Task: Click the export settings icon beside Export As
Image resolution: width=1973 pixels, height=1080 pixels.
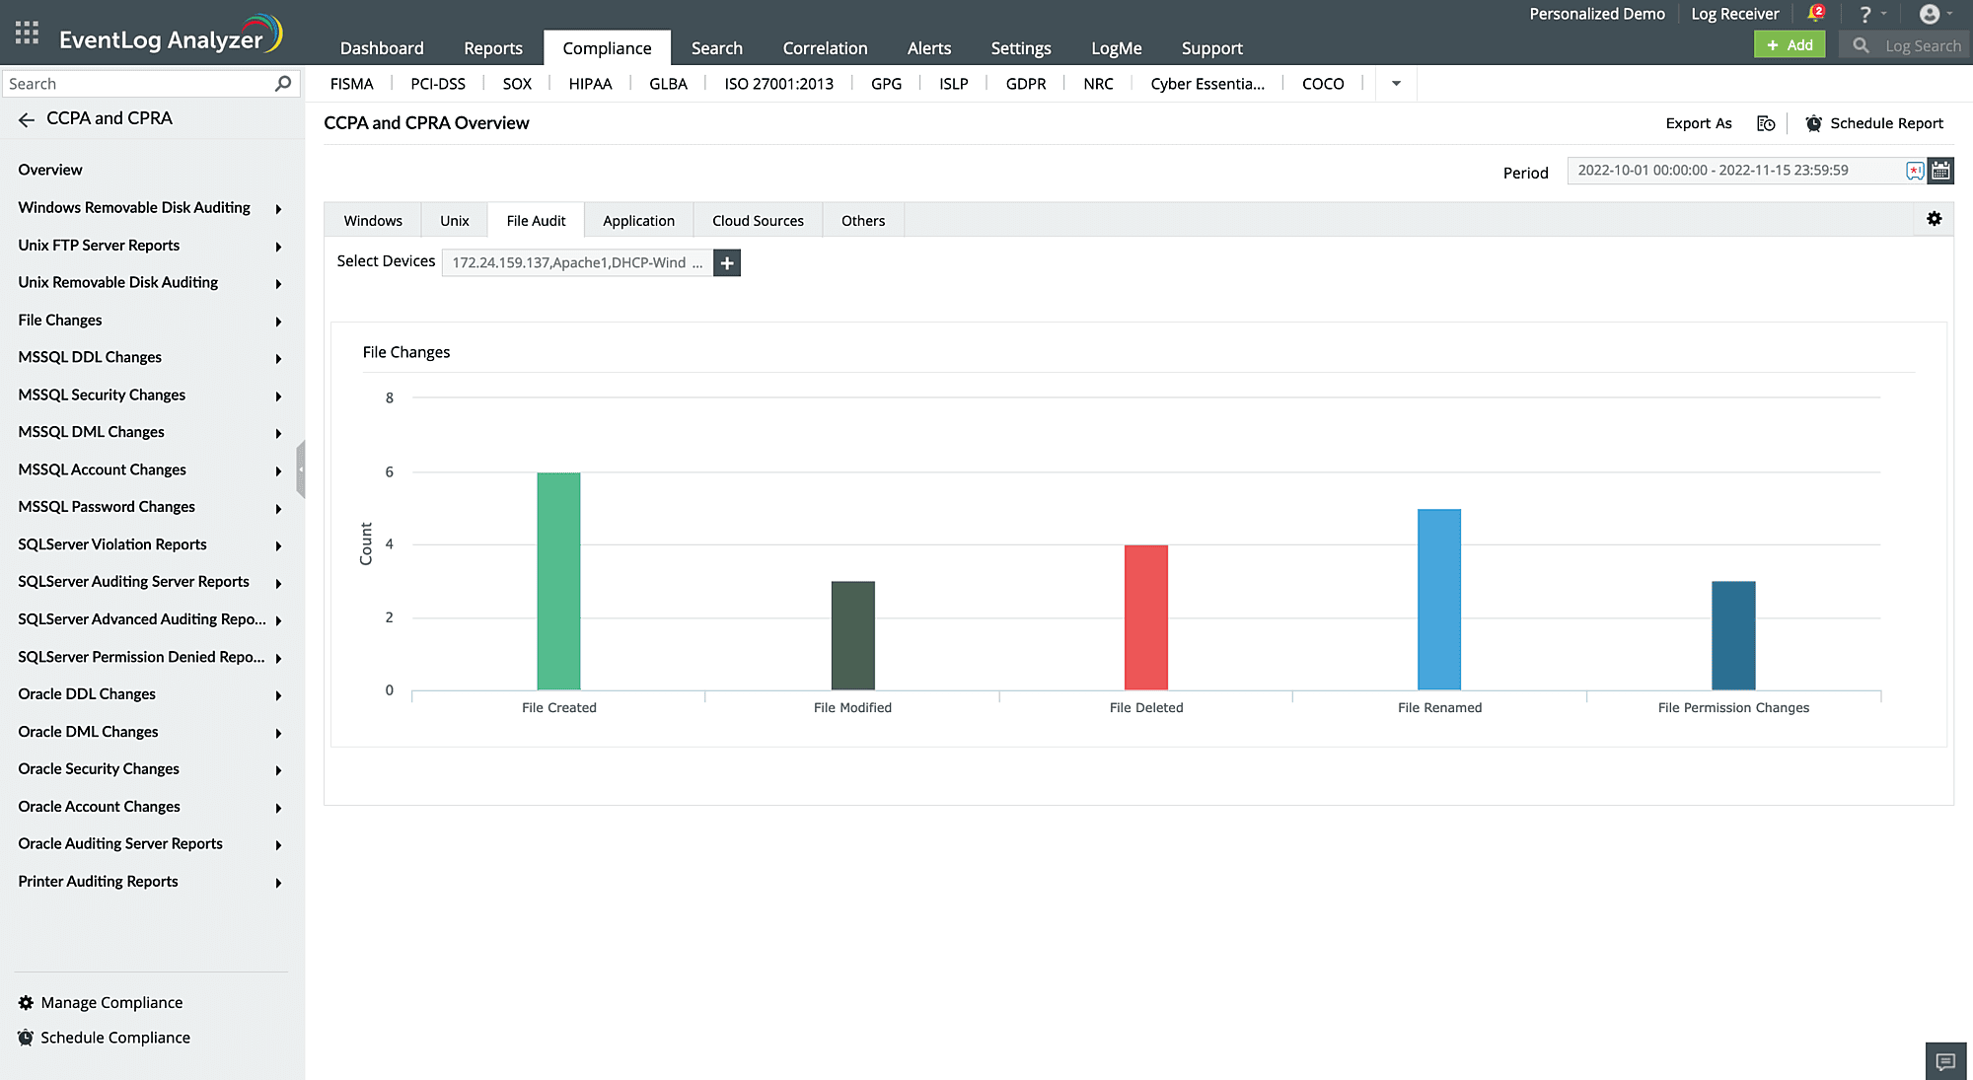Action: pyautogui.click(x=1766, y=123)
